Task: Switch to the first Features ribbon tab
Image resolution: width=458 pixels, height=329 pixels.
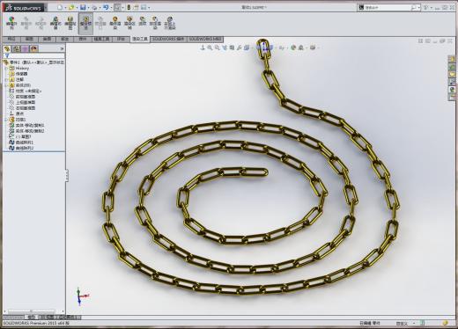Action: click(x=11, y=39)
